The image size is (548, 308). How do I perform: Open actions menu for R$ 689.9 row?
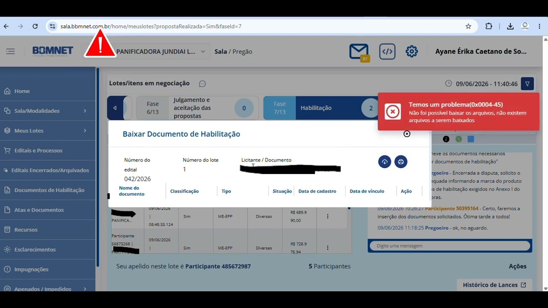point(328,216)
